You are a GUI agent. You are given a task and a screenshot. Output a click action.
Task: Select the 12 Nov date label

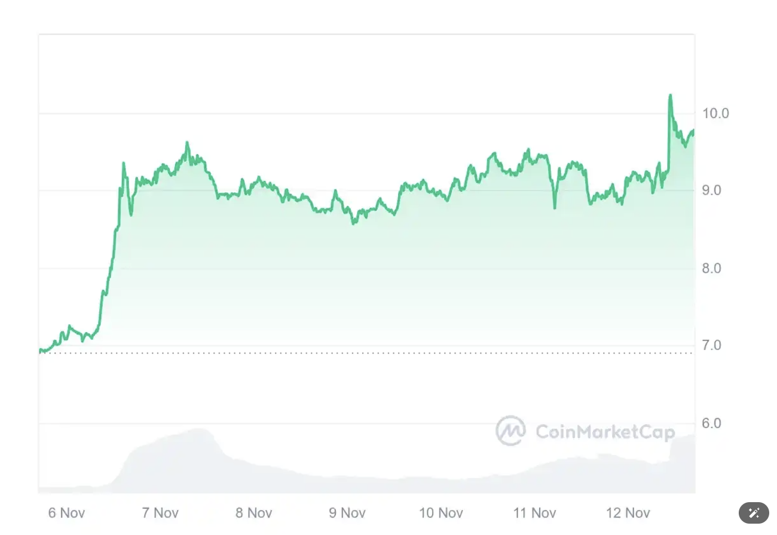pos(628,513)
